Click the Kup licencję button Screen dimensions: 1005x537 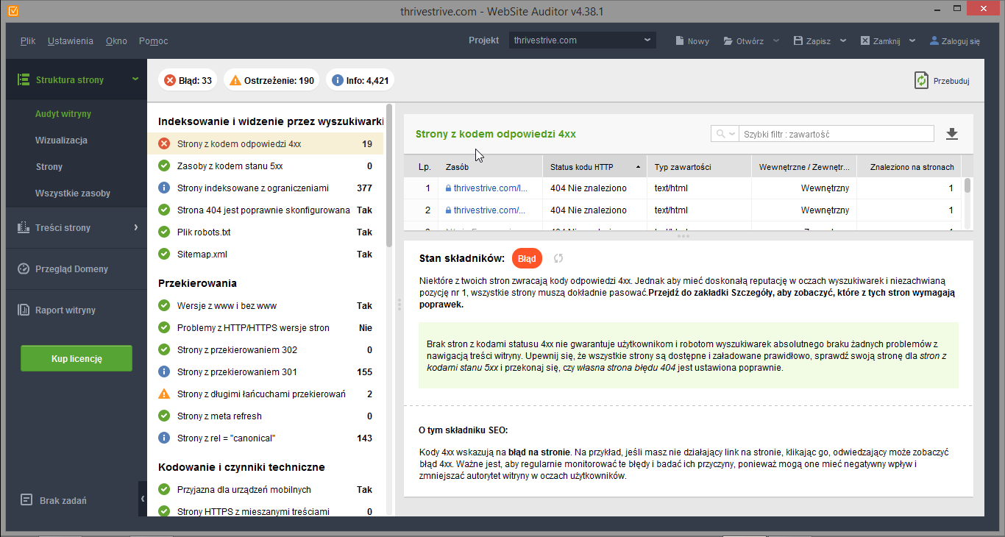pyautogui.click(x=77, y=359)
